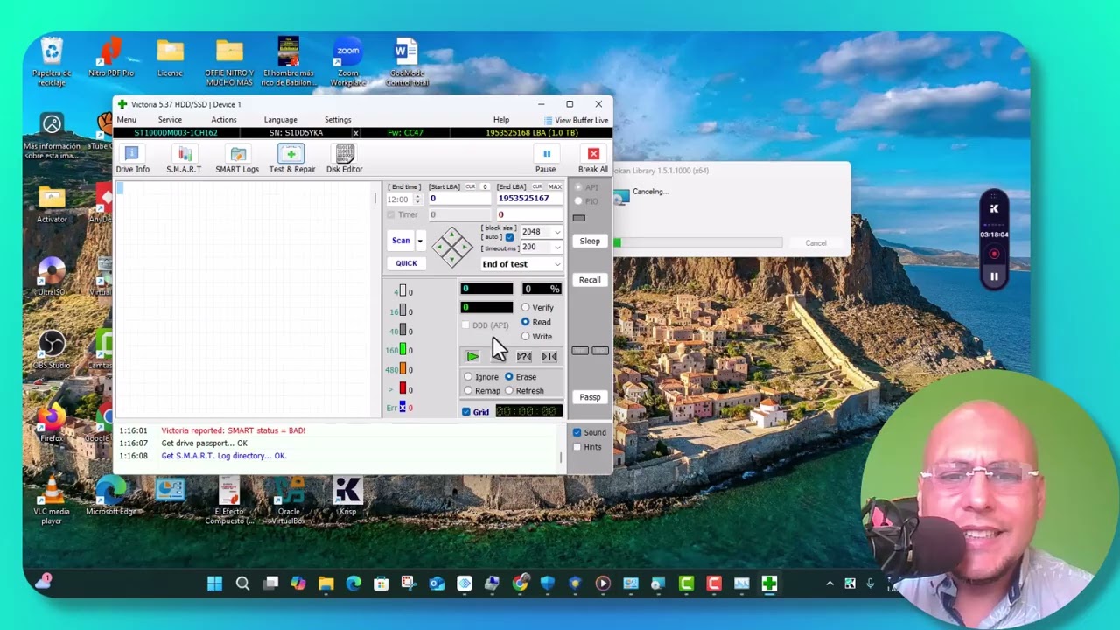The width and height of the screenshot is (1120, 630).
Task: Open the Language menu
Action: [280, 120]
